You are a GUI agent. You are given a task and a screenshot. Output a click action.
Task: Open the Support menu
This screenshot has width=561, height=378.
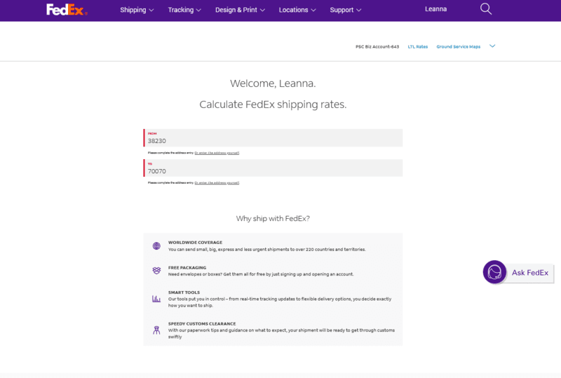click(x=345, y=10)
